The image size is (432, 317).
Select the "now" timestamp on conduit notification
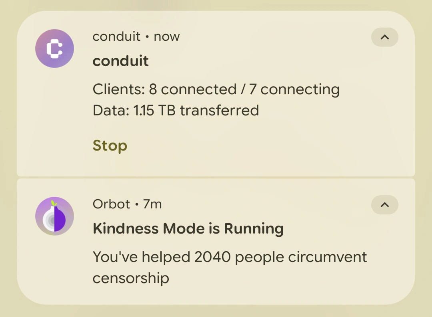(x=167, y=37)
